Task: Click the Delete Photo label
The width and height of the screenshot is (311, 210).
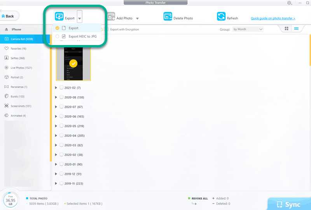Action: point(183,18)
